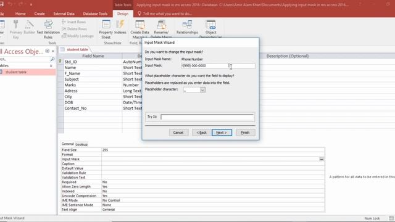Click the Tell me search box

tap(167, 14)
